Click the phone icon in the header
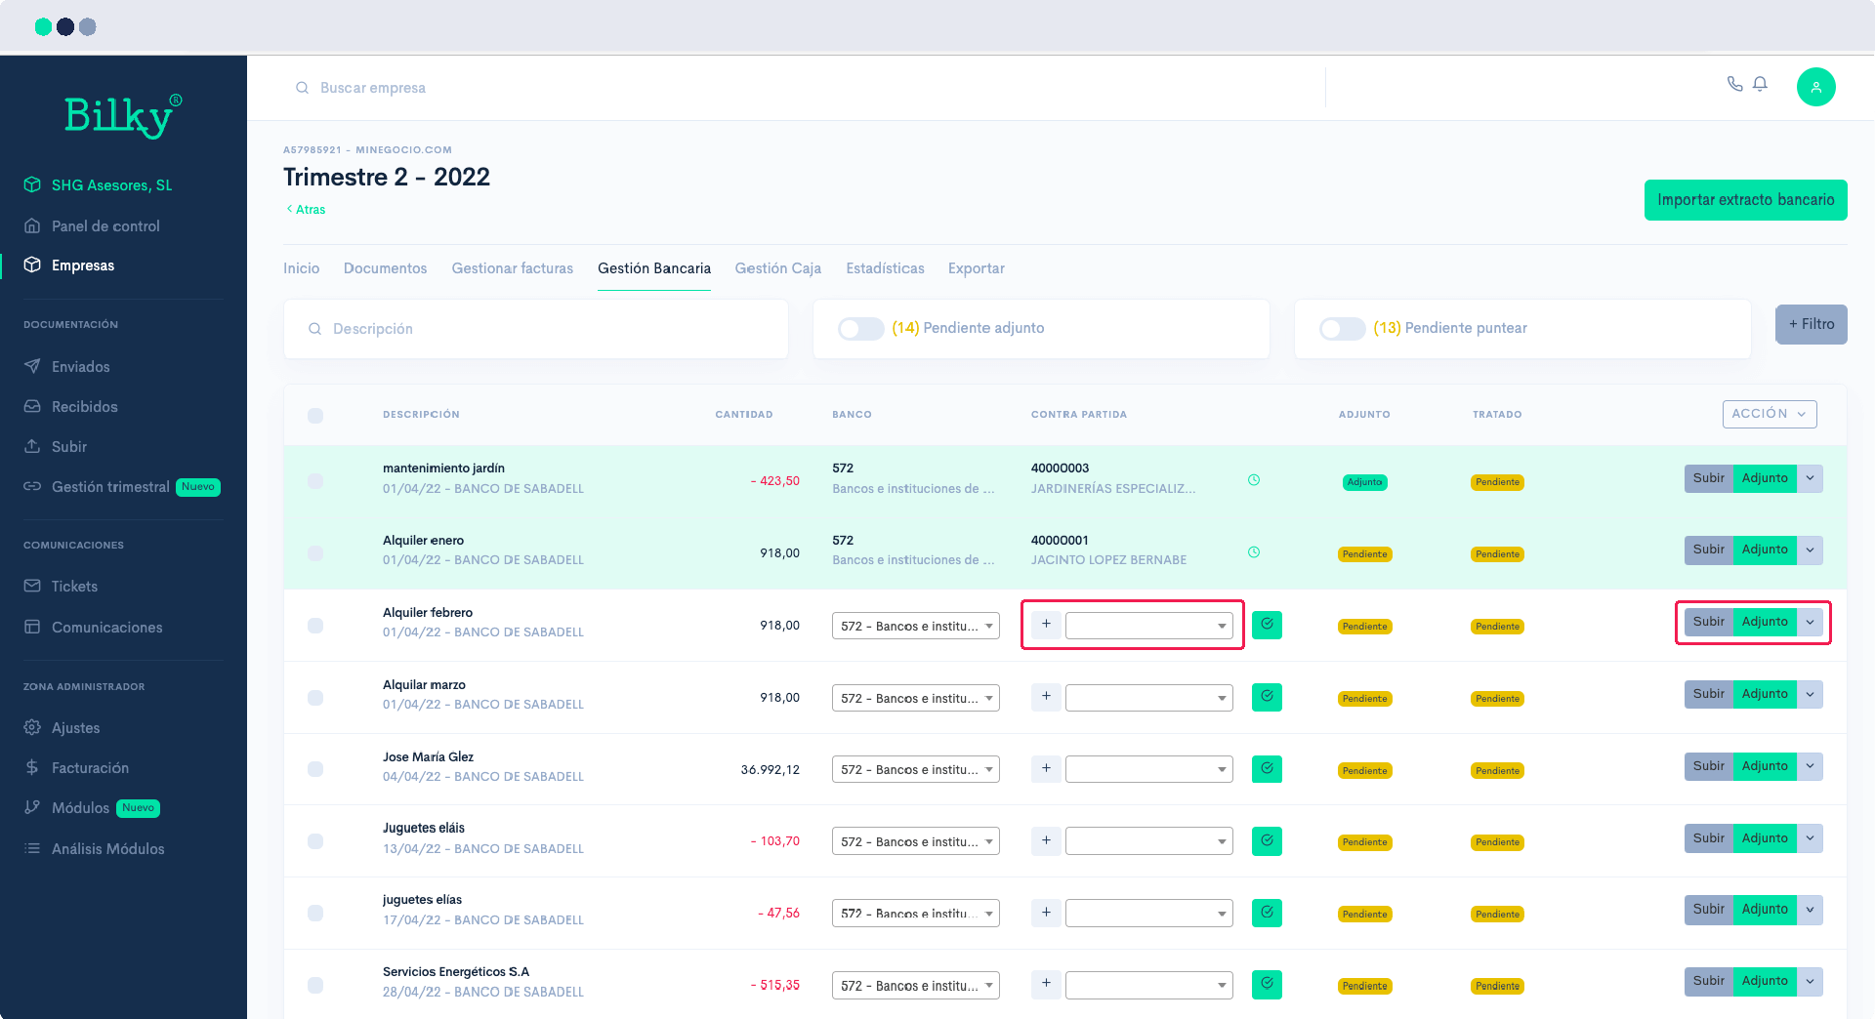Viewport: 1875px width, 1019px height. coord(1735,85)
